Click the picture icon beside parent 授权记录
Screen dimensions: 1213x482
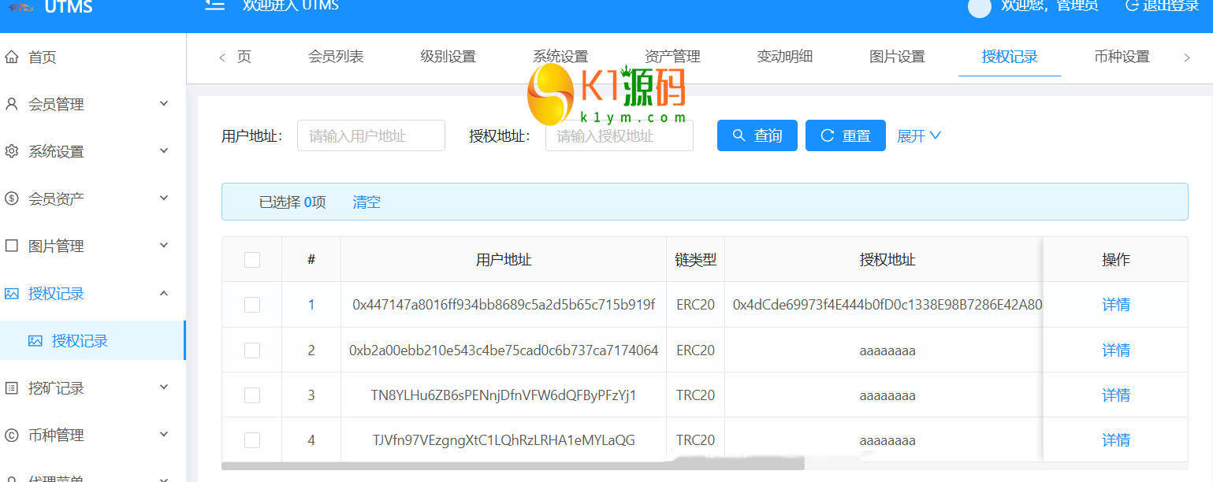pyautogui.click(x=12, y=293)
